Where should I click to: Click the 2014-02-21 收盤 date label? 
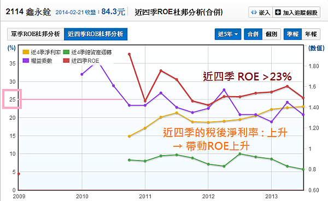76,13
